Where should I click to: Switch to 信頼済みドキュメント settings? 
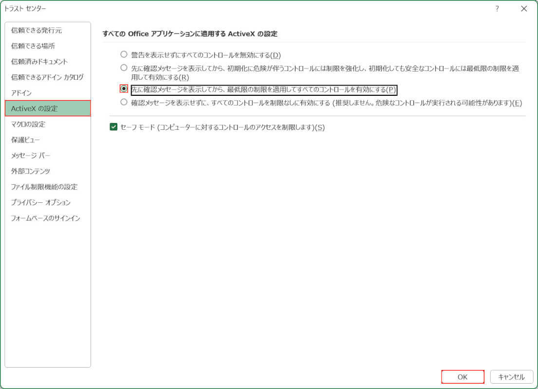point(39,62)
